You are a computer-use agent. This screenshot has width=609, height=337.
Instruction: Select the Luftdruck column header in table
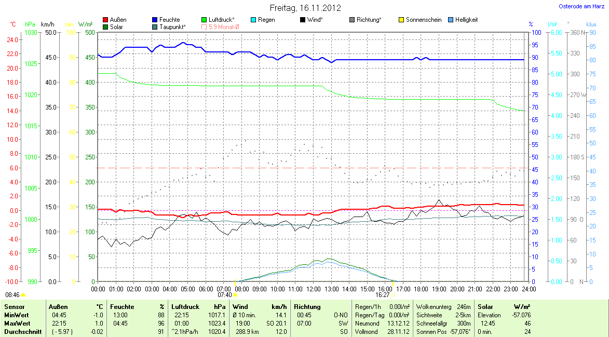point(184,307)
